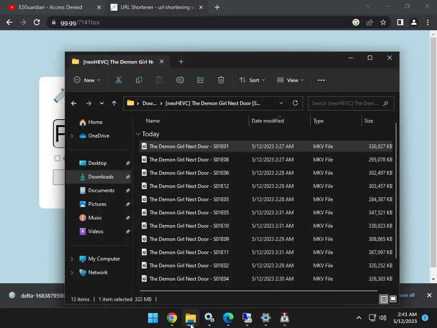437x328 pixels.
Task: Click the Explorer search magnifier icon
Action: point(385,103)
